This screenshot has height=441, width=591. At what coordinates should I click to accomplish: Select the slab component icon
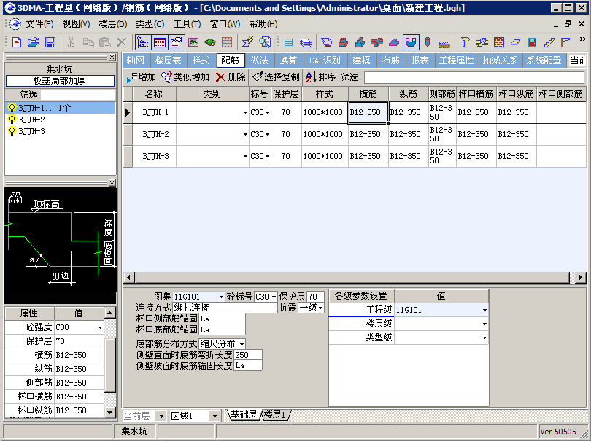(515, 42)
